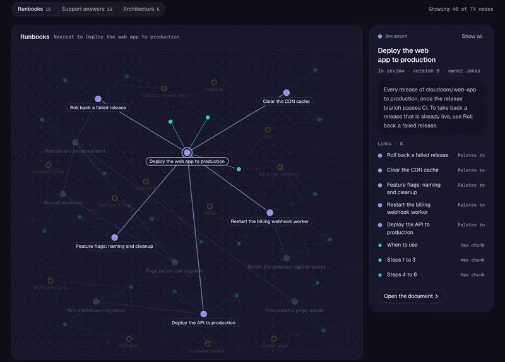Open the Steps 4 to 6 chunk
This screenshot has height=362, width=505.
pyautogui.click(x=431, y=274)
